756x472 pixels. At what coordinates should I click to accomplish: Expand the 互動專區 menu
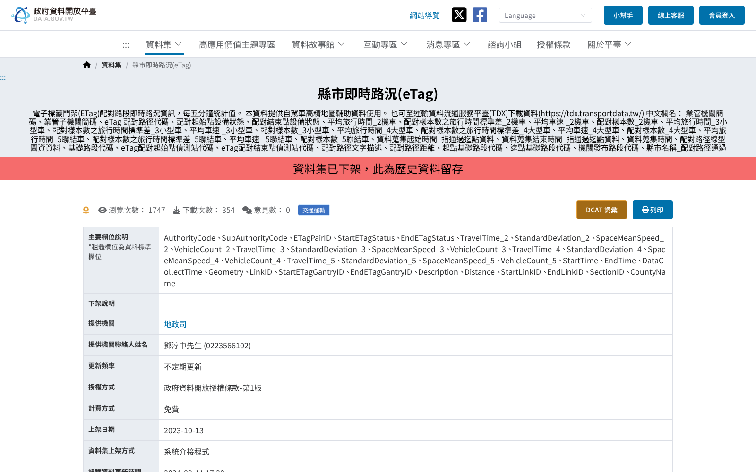pos(386,44)
